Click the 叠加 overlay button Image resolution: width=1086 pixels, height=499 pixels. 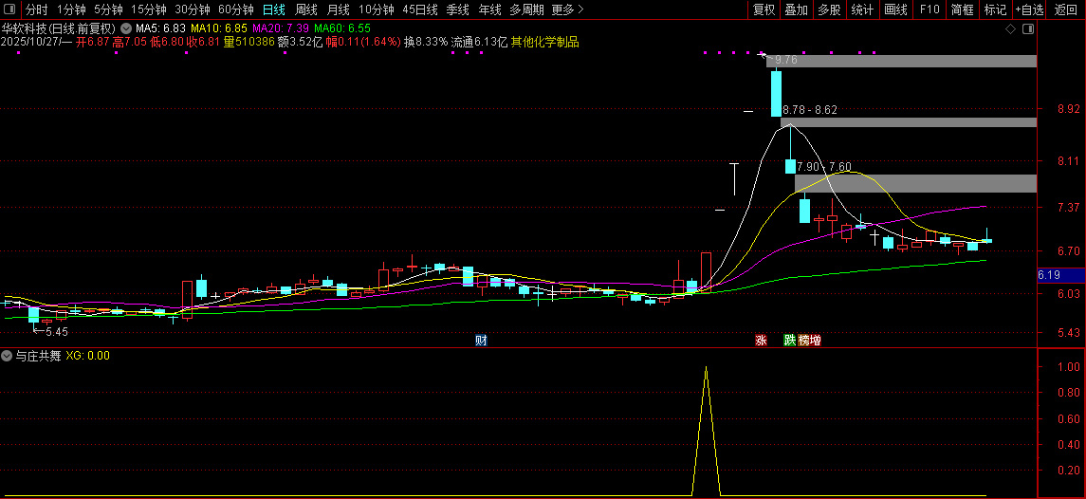[796, 9]
